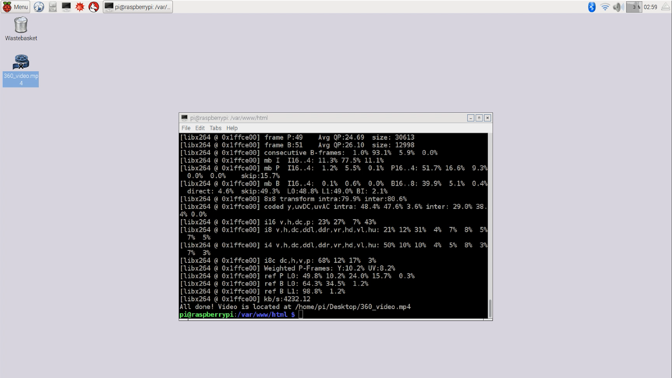The height and width of the screenshot is (378, 672).
Task: Click the eject media icon
Action: 665,7
